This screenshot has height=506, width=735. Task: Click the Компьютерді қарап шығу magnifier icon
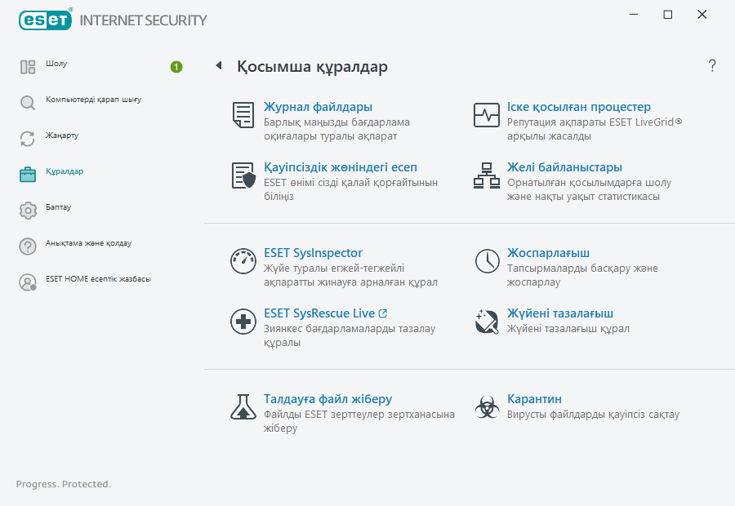tap(28, 103)
